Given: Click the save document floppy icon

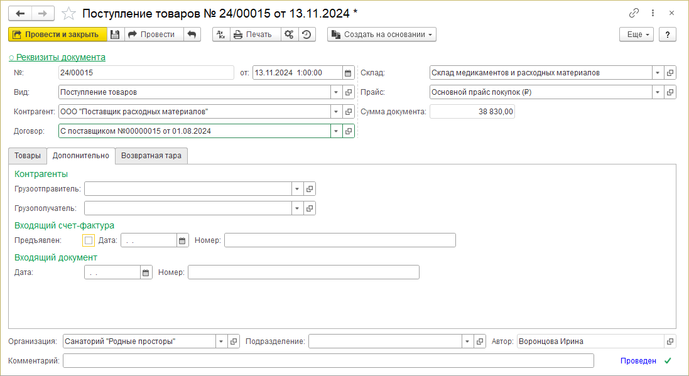Looking at the screenshot, I should (115, 35).
